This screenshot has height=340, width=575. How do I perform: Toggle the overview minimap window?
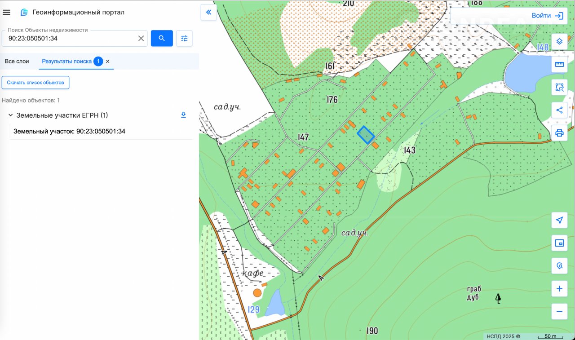coord(559,243)
